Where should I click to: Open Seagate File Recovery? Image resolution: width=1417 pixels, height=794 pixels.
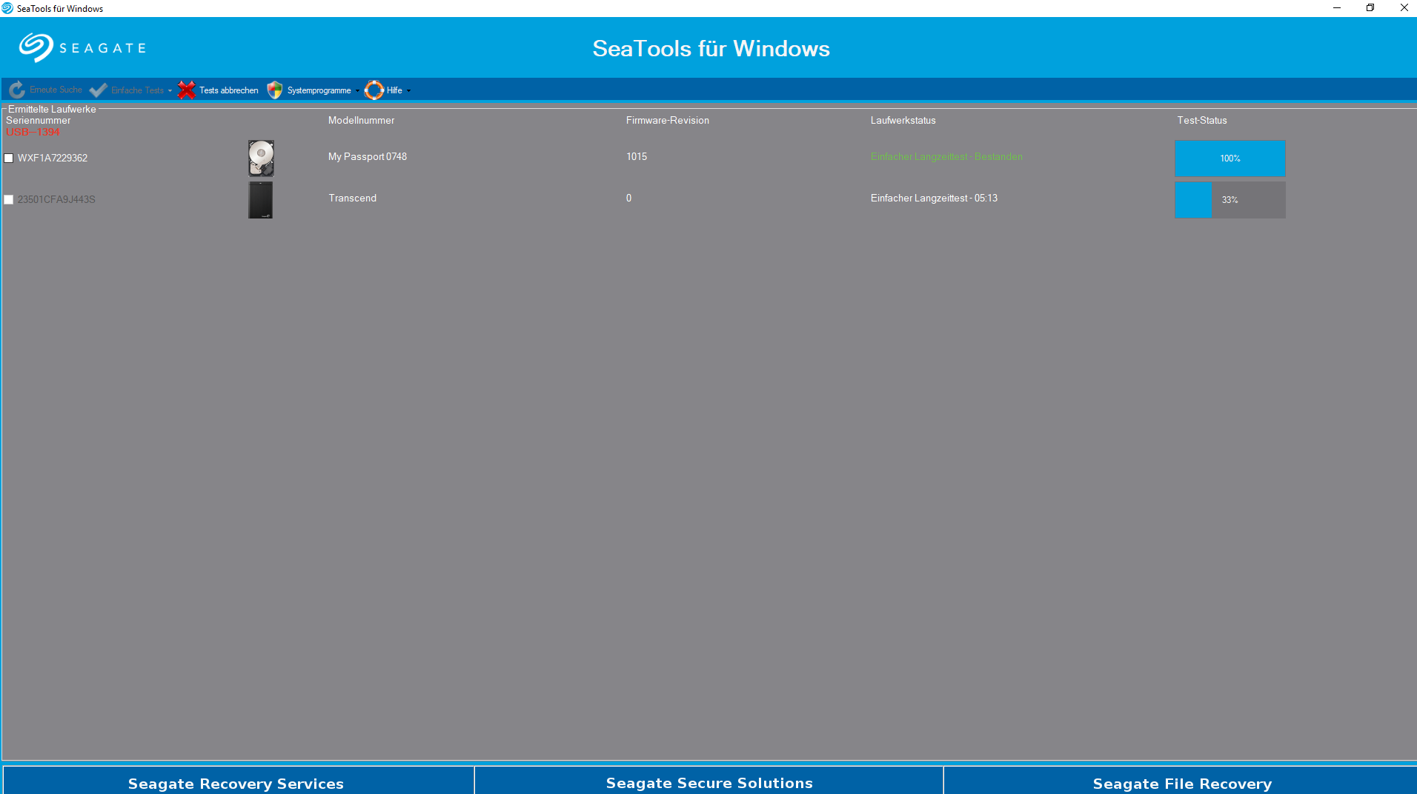pyautogui.click(x=1181, y=781)
